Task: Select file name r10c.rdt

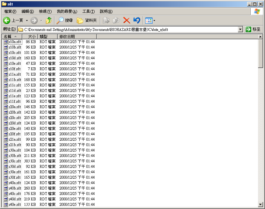Action: (x=15, y=53)
